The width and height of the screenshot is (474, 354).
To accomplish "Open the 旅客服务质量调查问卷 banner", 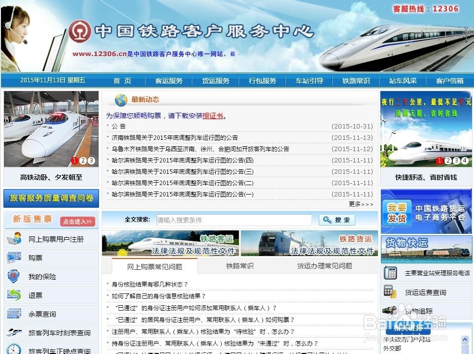I will click(x=51, y=198).
